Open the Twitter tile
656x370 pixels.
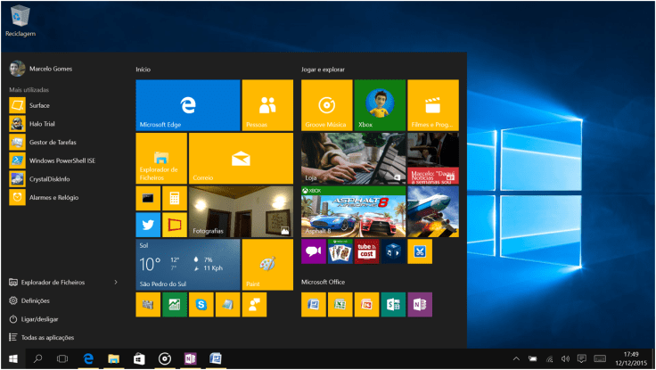click(x=148, y=225)
